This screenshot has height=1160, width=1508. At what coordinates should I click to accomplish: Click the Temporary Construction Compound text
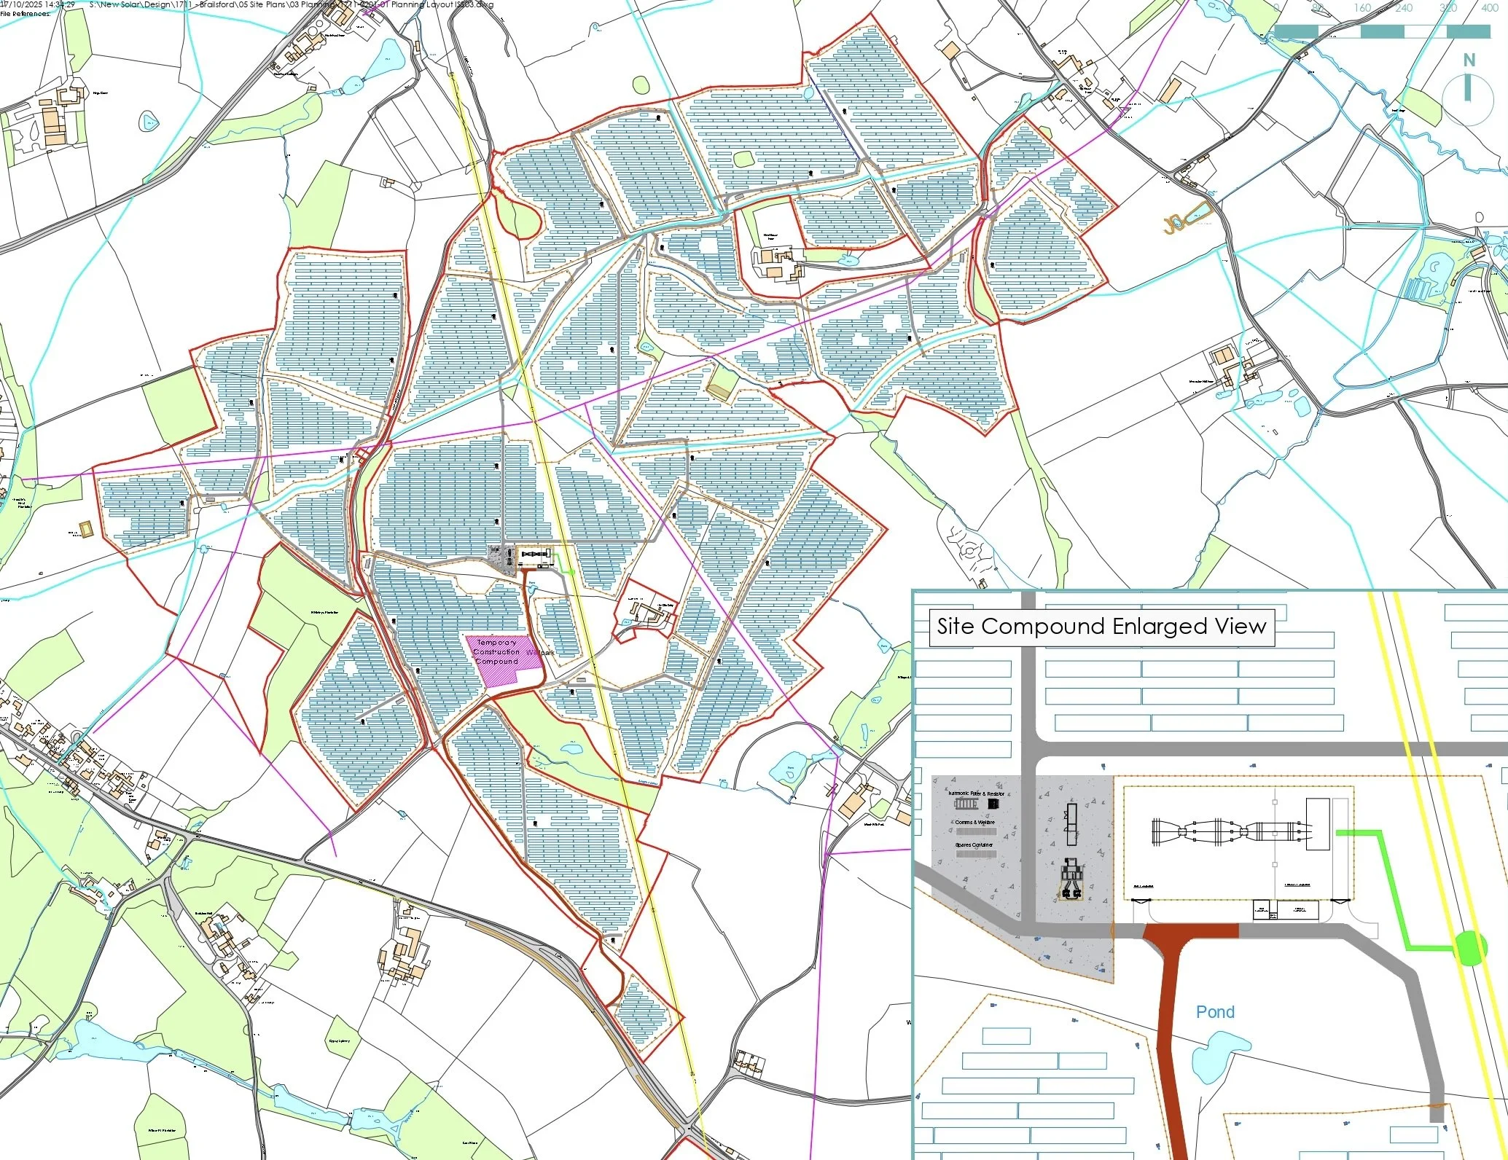click(x=497, y=651)
